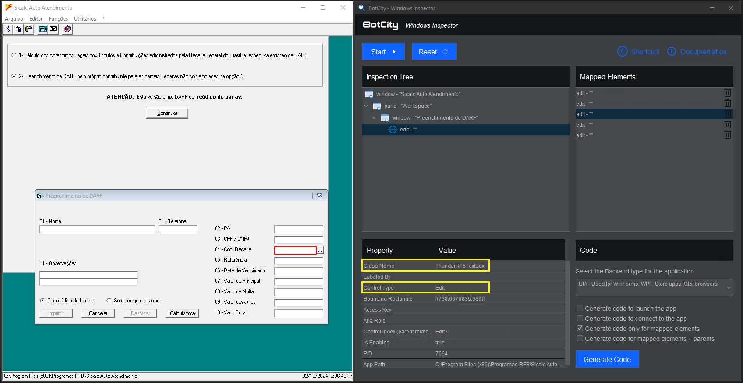Click the window icon beside Sicalc Auto Atendimento tree root
The width and height of the screenshot is (743, 383).
(369, 94)
